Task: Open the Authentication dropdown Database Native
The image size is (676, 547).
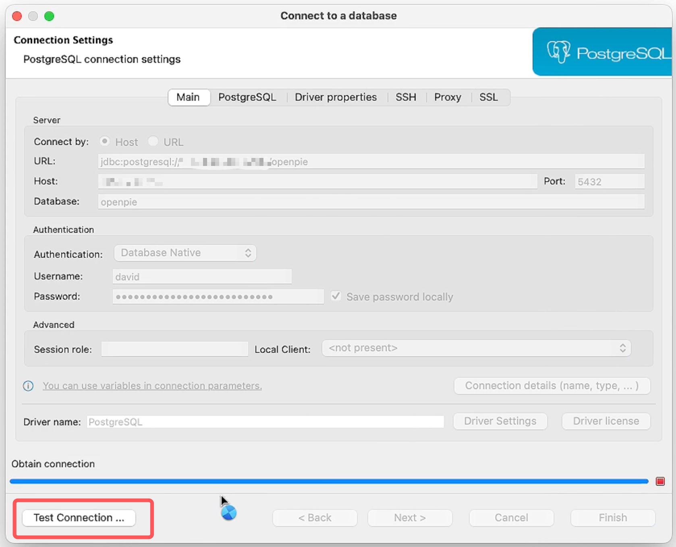Action: (185, 253)
